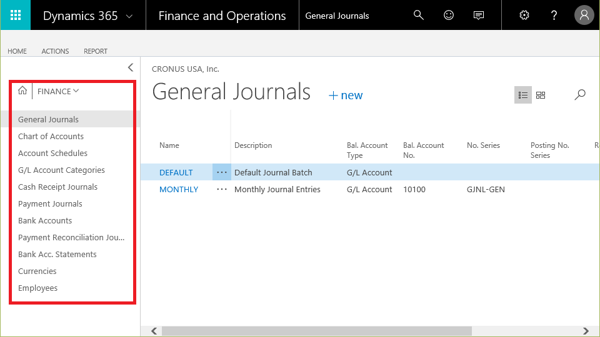Collapse the navigation pane chevron
The height and width of the screenshot is (337, 600).
(x=131, y=67)
